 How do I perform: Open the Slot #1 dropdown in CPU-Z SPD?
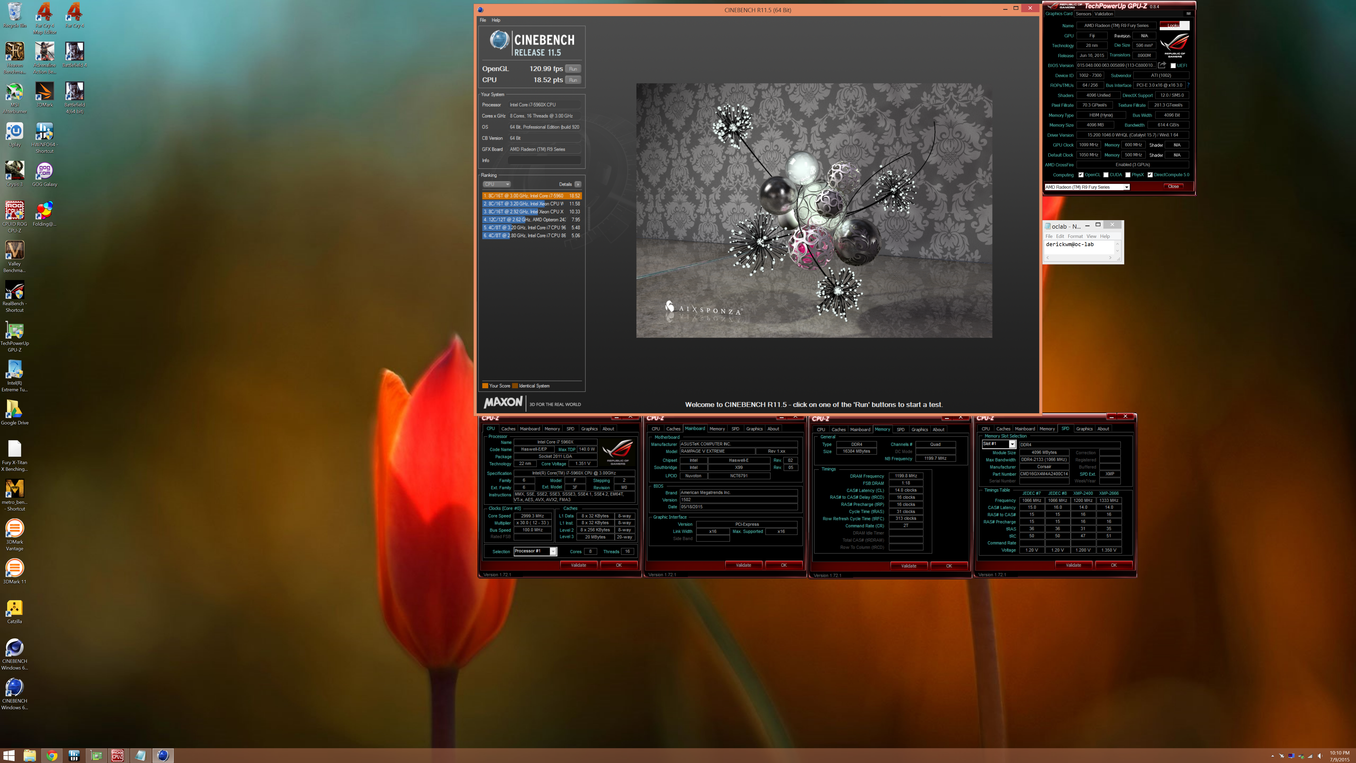point(998,444)
